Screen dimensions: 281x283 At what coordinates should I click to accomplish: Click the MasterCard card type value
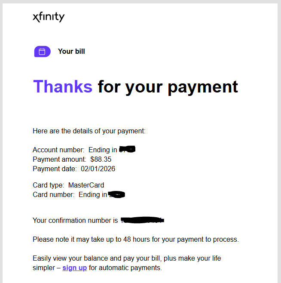pos(86,185)
